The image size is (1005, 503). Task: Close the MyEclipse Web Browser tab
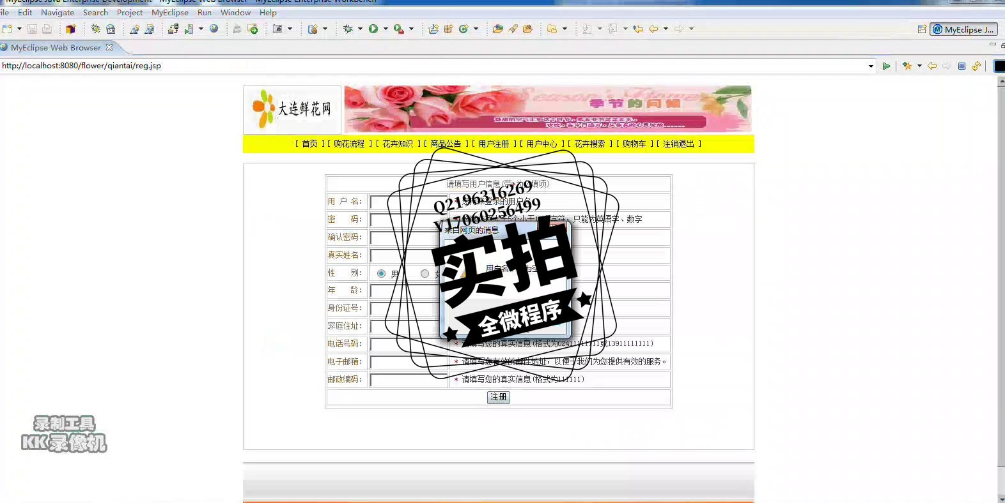[109, 47]
